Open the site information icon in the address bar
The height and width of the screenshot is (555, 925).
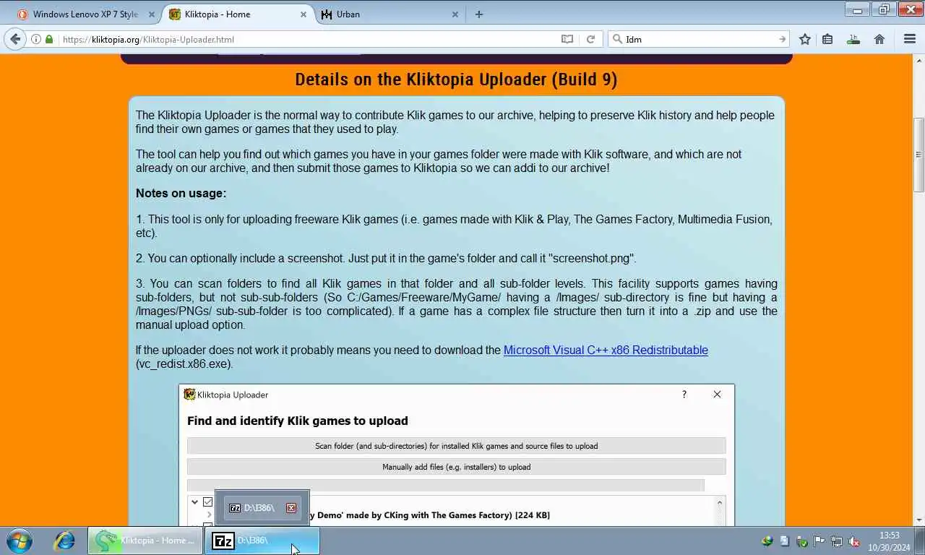[x=36, y=39]
